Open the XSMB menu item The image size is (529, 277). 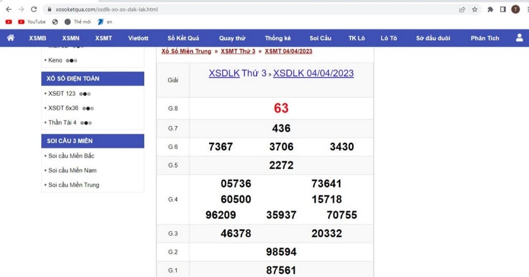coord(37,38)
